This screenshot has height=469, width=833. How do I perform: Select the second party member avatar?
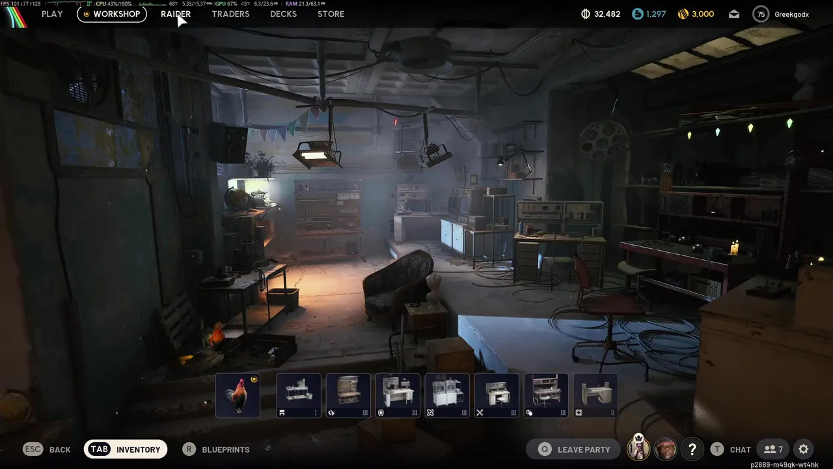coord(665,449)
